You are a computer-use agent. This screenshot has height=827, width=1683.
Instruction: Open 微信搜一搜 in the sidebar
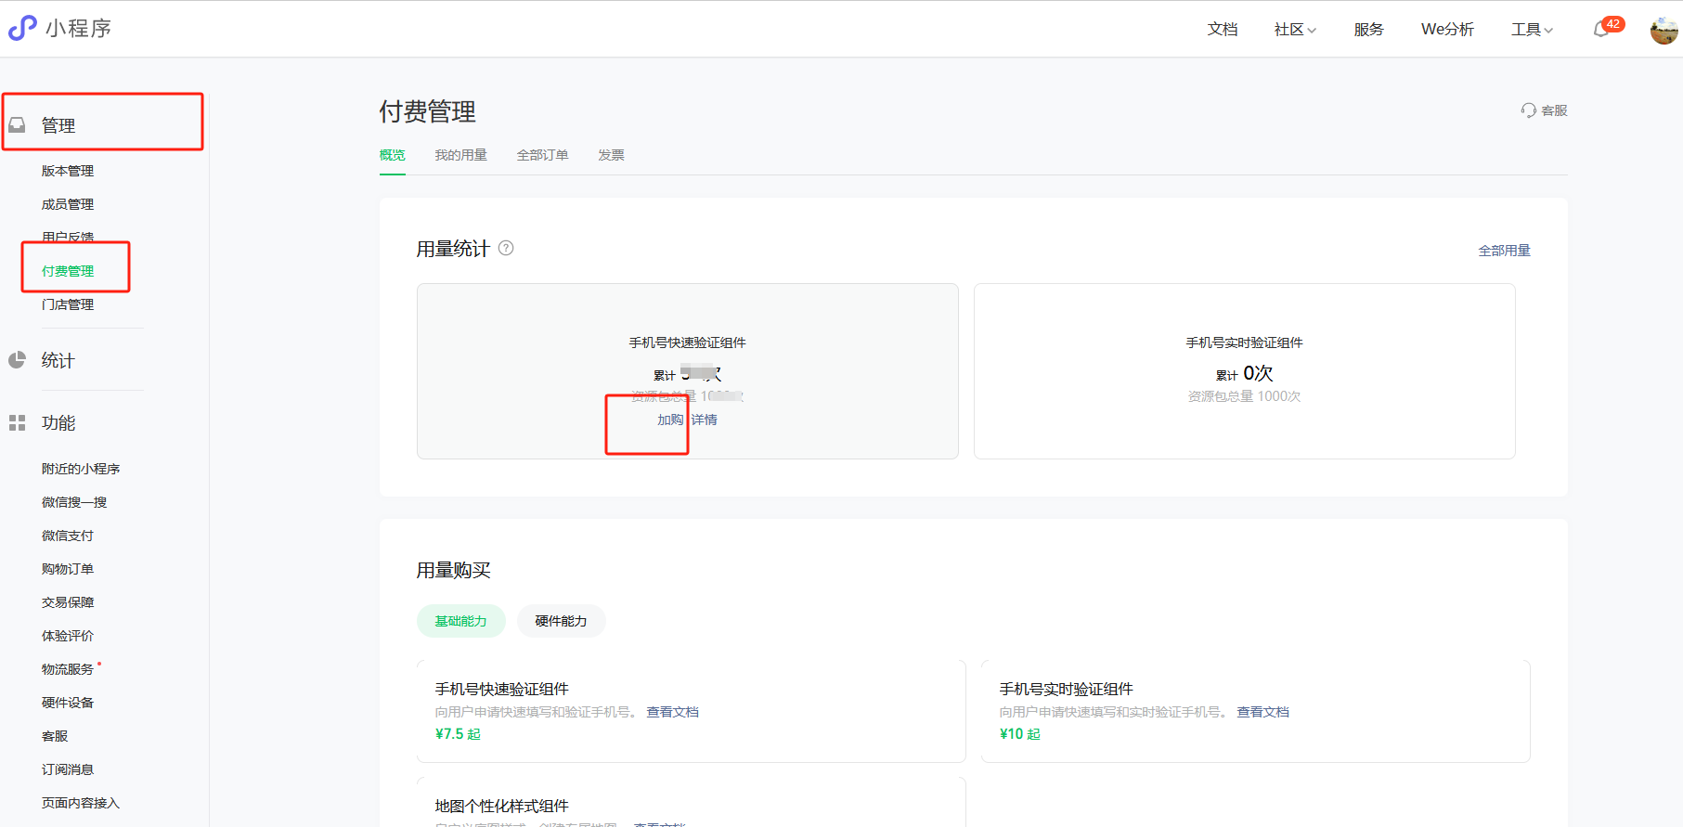point(74,502)
